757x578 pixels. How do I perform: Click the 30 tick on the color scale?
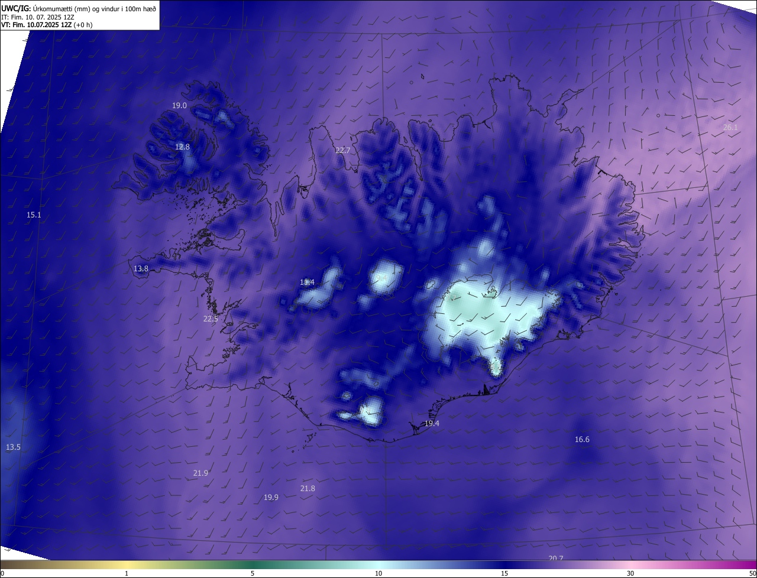coord(630,573)
